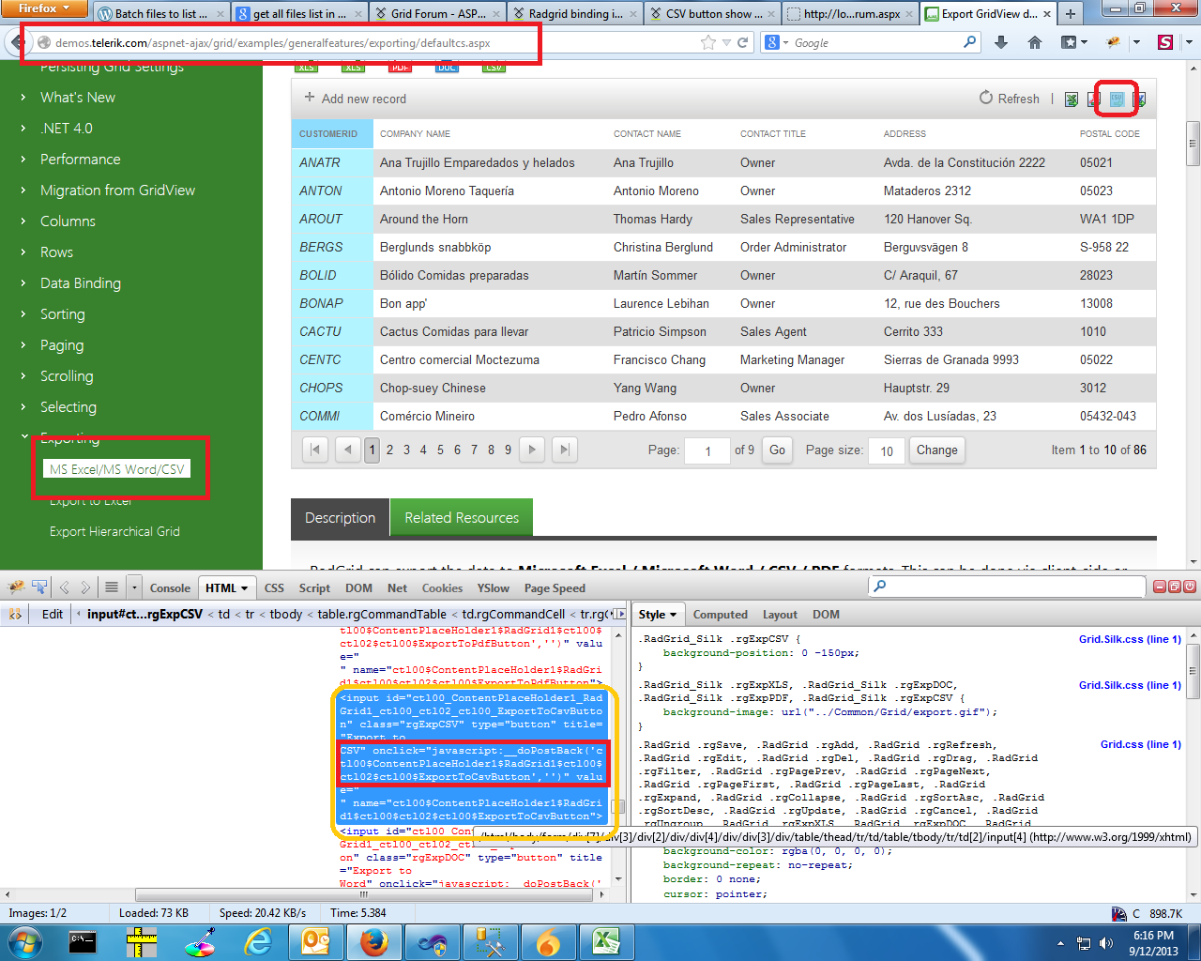Image resolution: width=1201 pixels, height=961 pixels.
Task: Expand the Data Binding sidebar section
Action: (x=80, y=283)
